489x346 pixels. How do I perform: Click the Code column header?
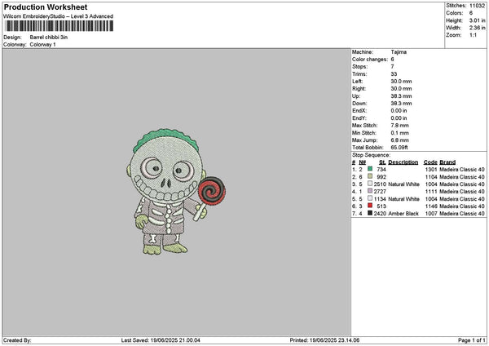pos(430,162)
